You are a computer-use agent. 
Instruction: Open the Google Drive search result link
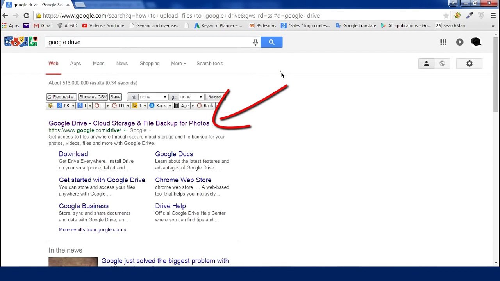coord(129,123)
